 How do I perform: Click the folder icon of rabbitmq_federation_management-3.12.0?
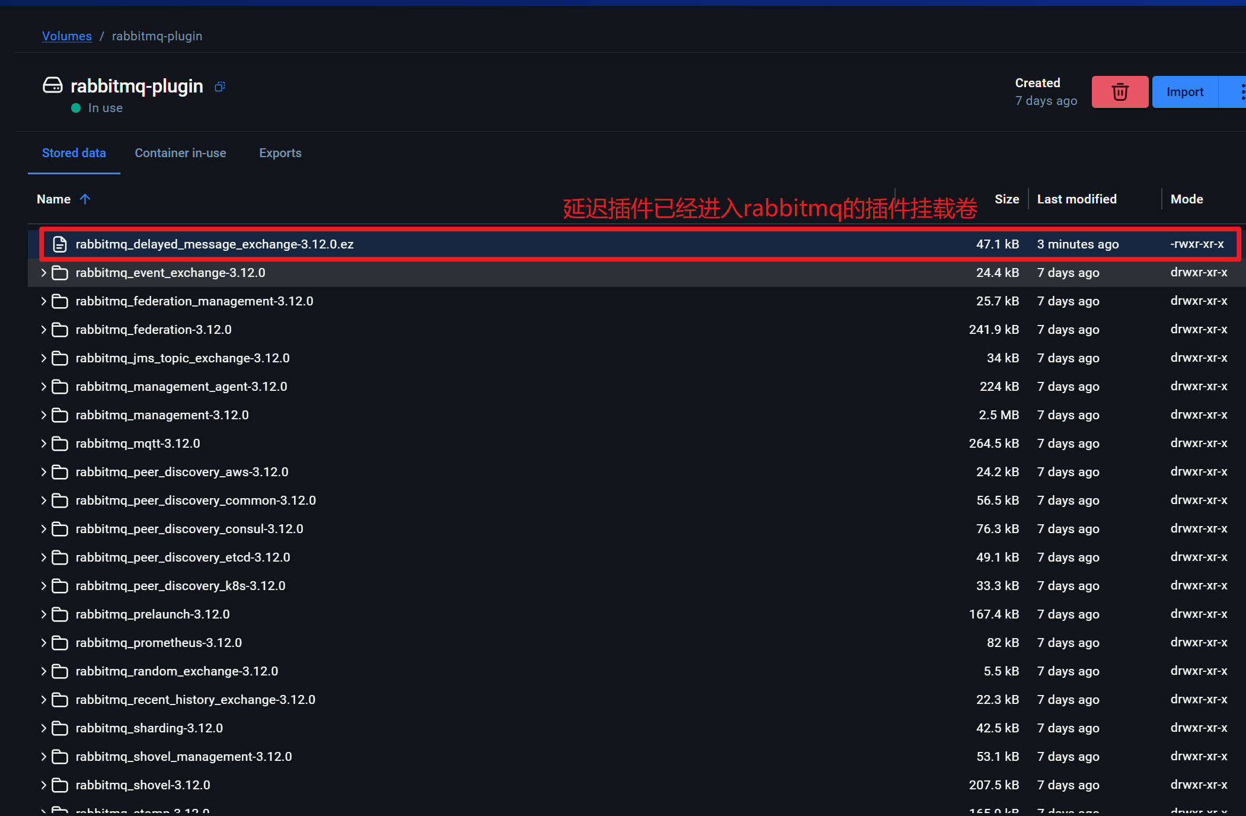60,301
